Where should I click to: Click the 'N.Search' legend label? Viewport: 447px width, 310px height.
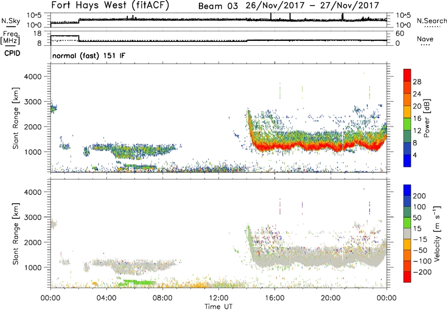point(431,21)
